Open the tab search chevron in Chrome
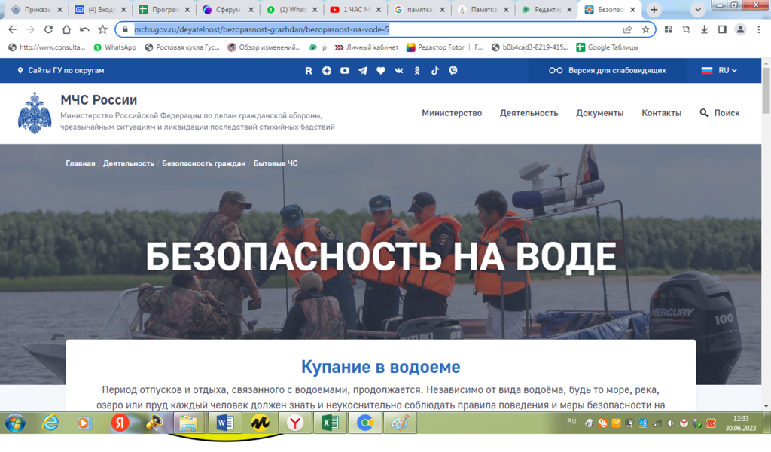This screenshot has width=771, height=452. [699, 10]
